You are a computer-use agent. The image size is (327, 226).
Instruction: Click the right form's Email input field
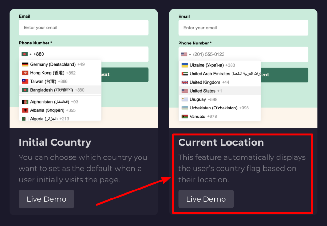(243, 28)
